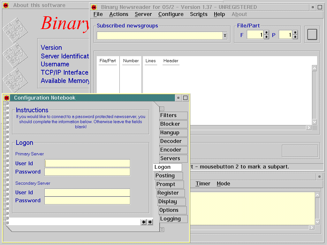Switch to the Blocker notebook tab
This screenshot has height=245, width=327.
coord(173,124)
